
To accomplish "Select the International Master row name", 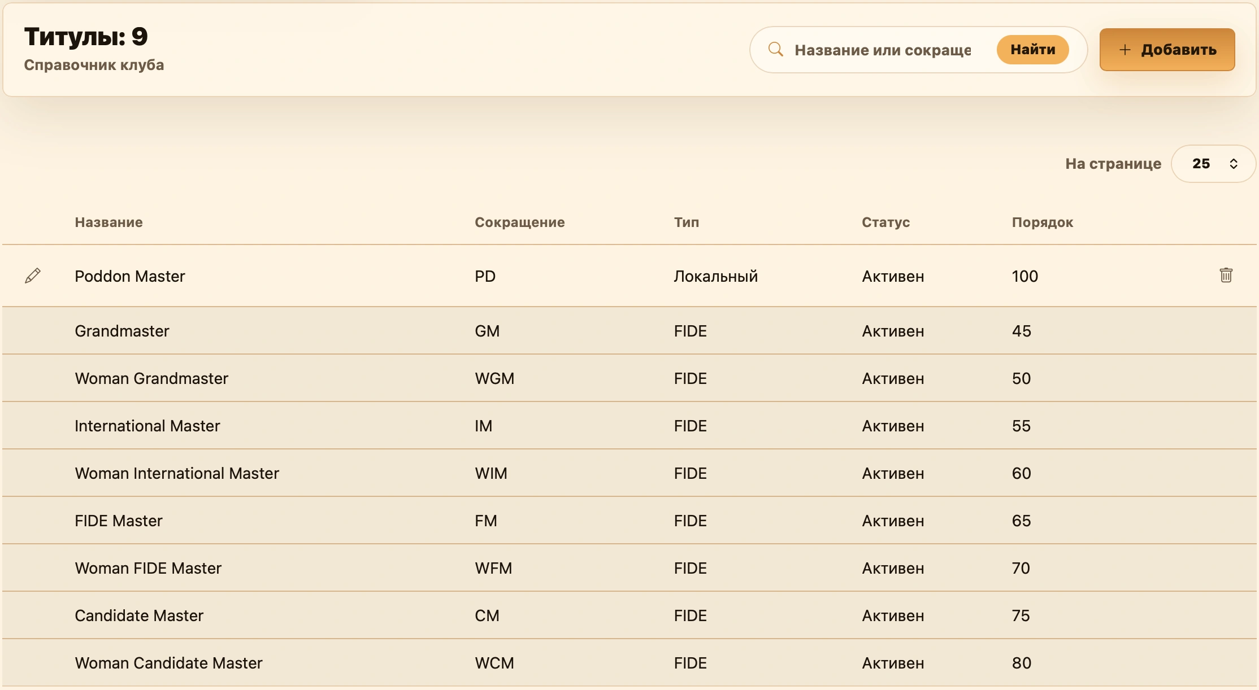I will [x=147, y=426].
